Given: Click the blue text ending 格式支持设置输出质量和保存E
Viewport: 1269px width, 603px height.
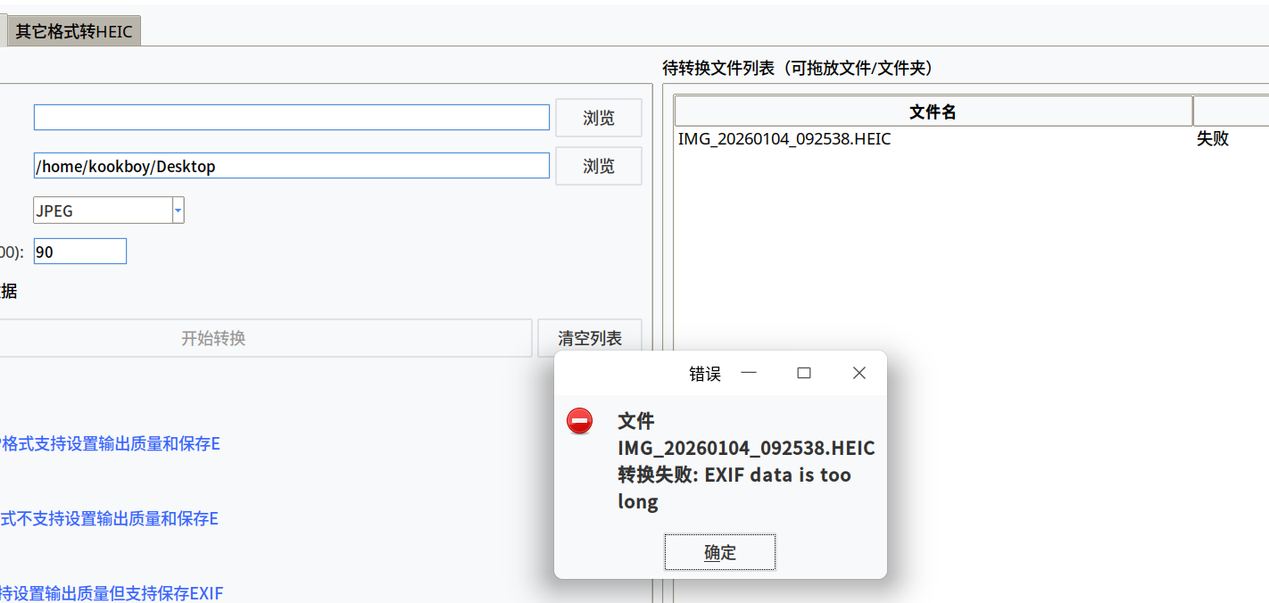Looking at the screenshot, I should click(110, 443).
